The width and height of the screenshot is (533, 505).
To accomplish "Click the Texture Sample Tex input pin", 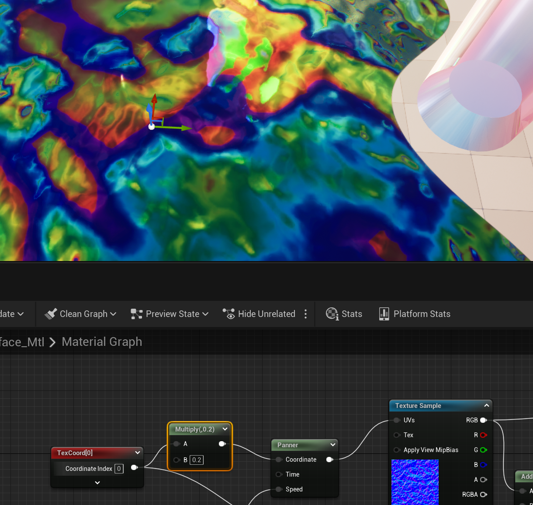I will 397,435.
